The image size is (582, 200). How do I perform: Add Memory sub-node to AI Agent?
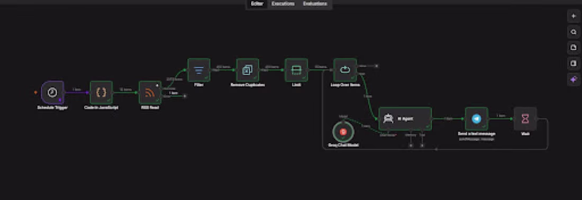point(411,146)
